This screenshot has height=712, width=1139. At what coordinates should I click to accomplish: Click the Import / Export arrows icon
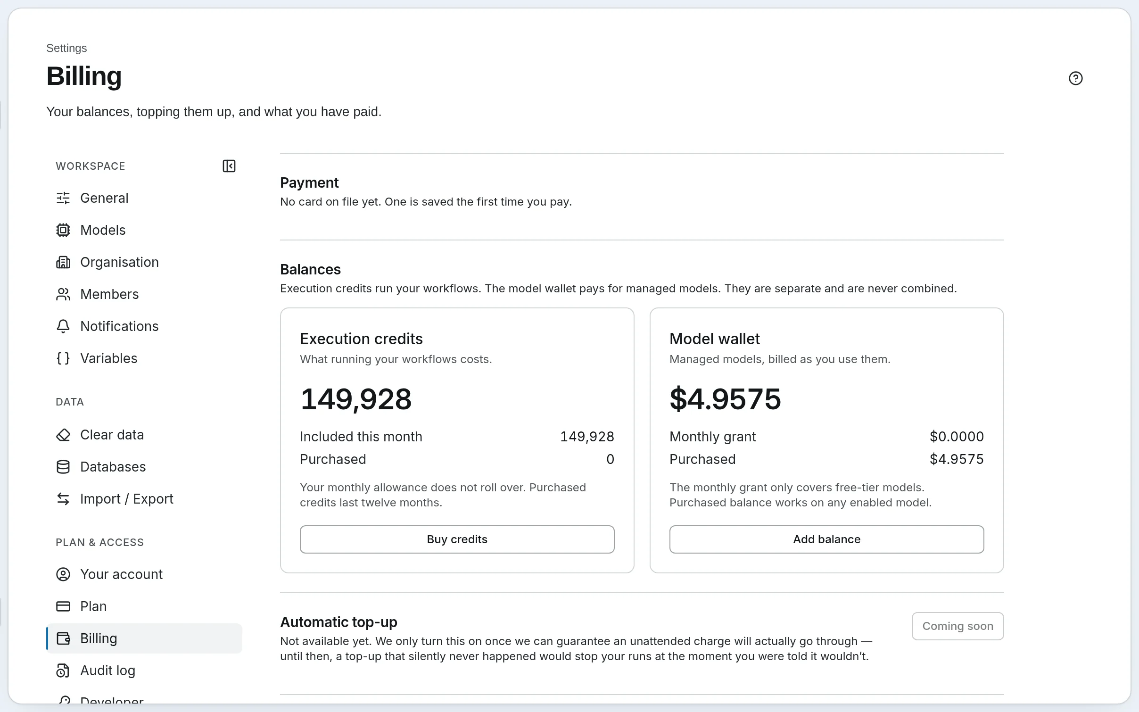coord(63,499)
